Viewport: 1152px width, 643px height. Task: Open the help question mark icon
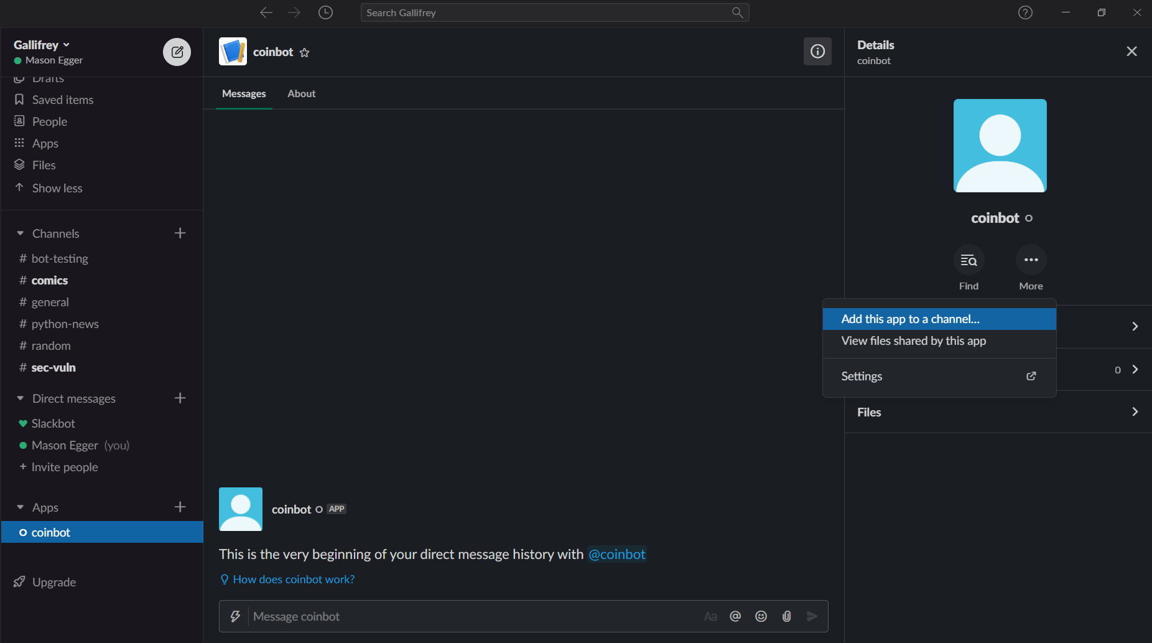pyautogui.click(x=1025, y=12)
